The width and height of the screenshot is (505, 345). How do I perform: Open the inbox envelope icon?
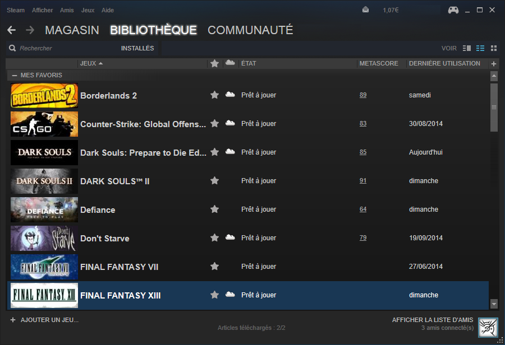[365, 10]
